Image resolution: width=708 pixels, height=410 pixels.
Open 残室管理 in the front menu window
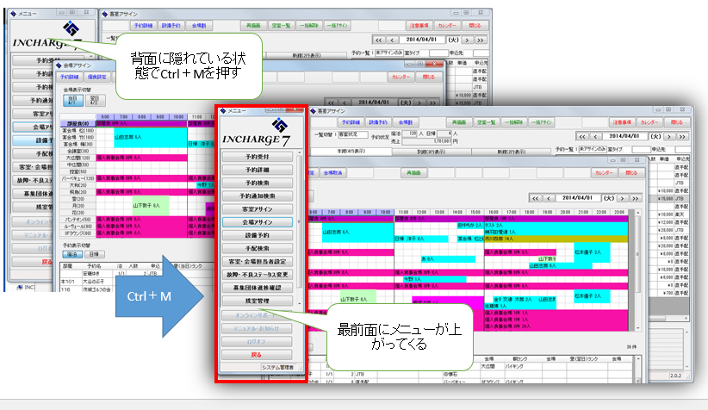[257, 301]
